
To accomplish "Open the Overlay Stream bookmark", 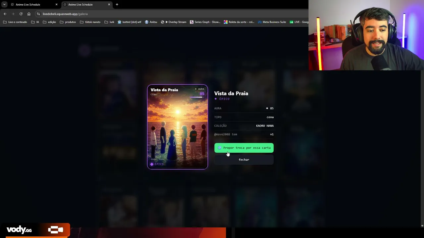I will pyautogui.click(x=174, y=22).
